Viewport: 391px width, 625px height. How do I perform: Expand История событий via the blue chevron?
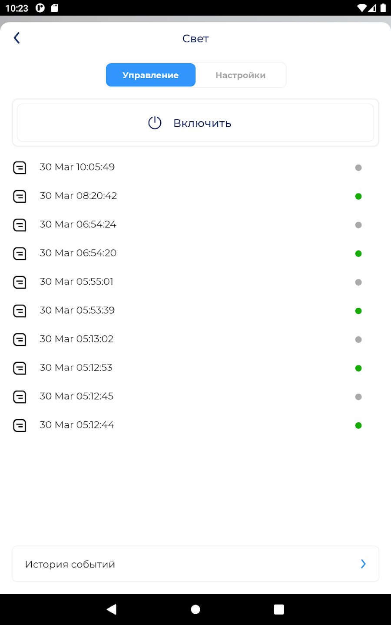(x=363, y=564)
